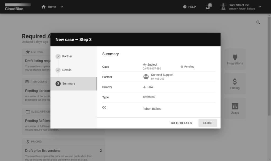This screenshot has height=161, width=271.
Task: Click the Help question mark icon
Action: point(185,7)
